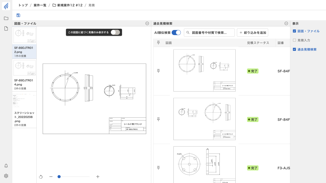Uncheck the 過去見積検索 checkbox
This screenshot has width=326, height=183.
click(294, 49)
